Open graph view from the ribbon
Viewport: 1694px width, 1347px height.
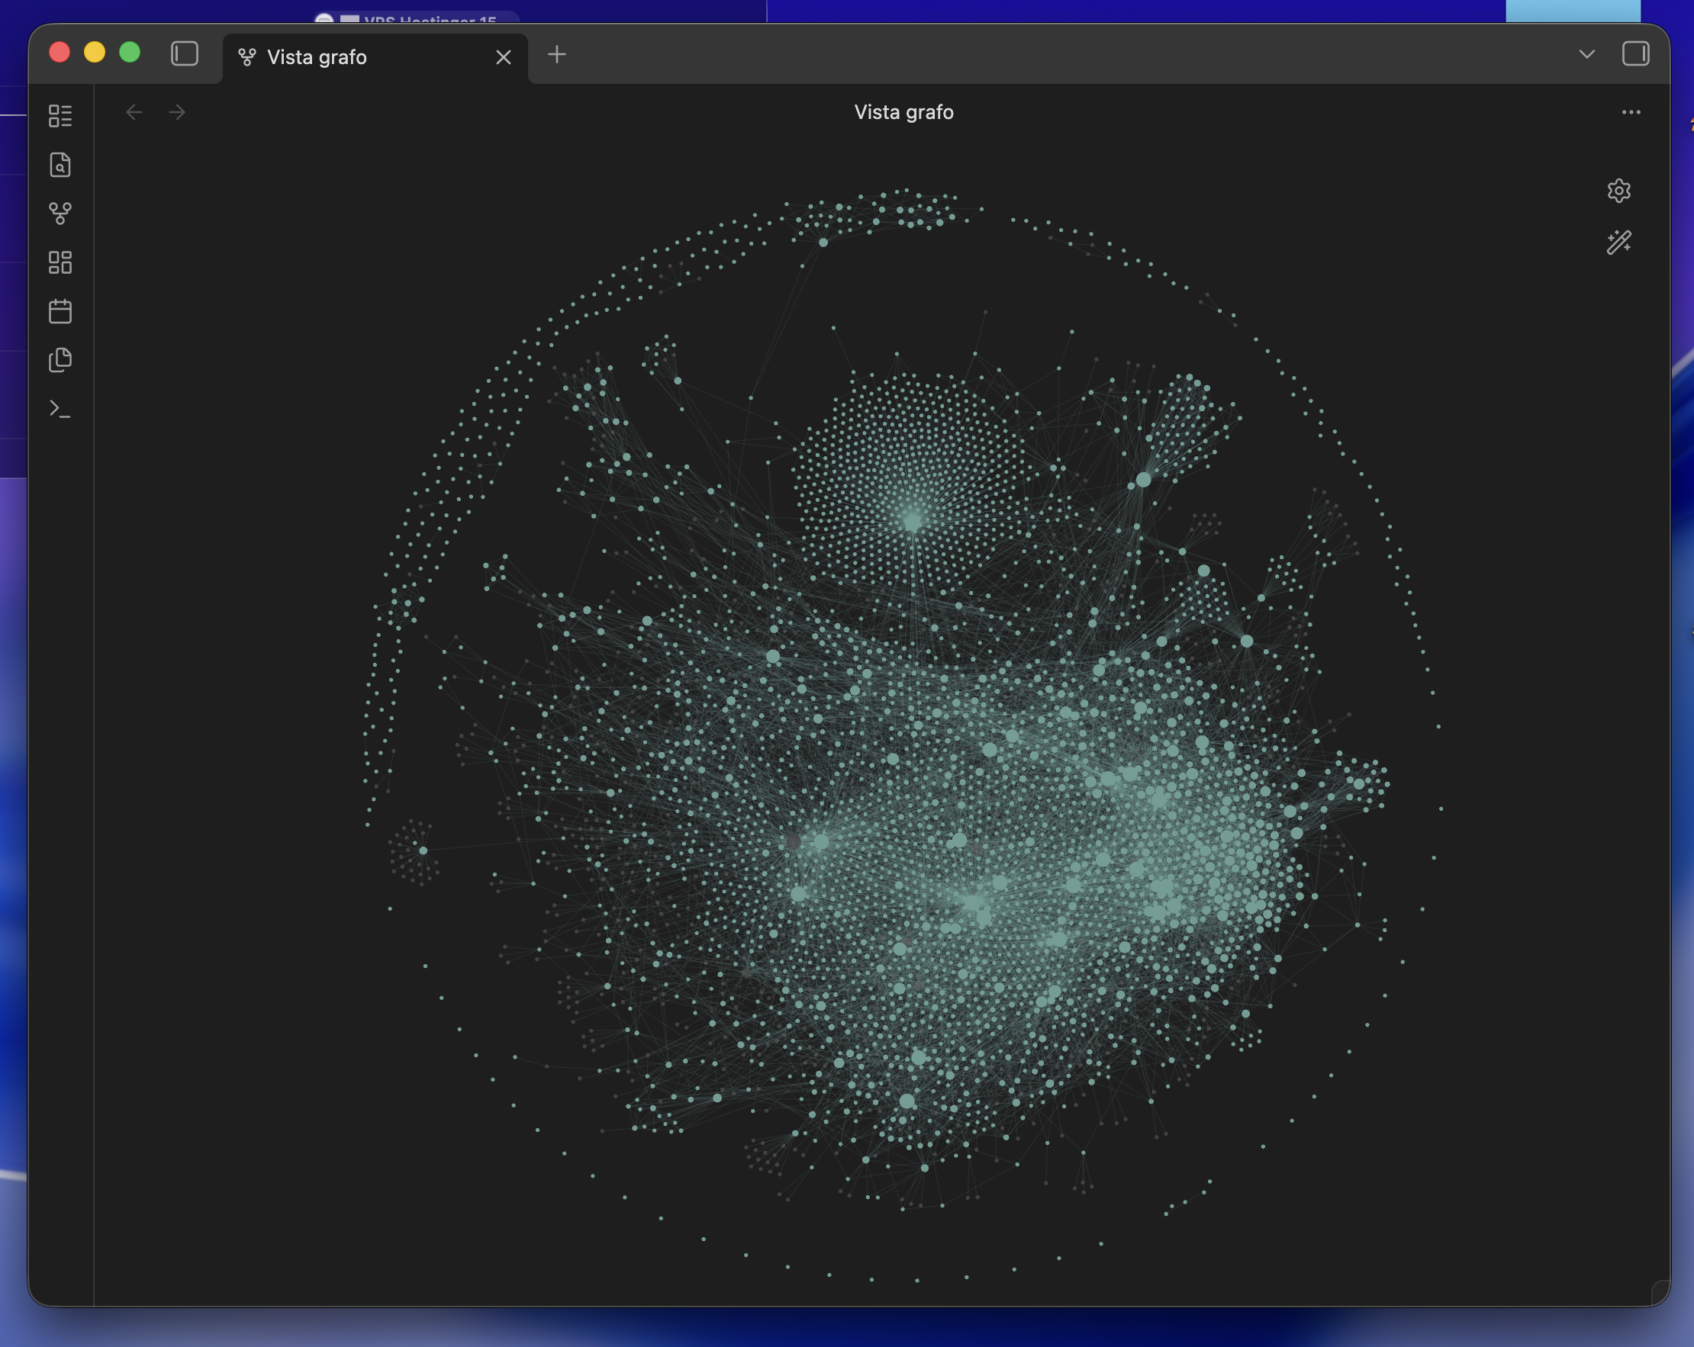[x=60, y=214]
